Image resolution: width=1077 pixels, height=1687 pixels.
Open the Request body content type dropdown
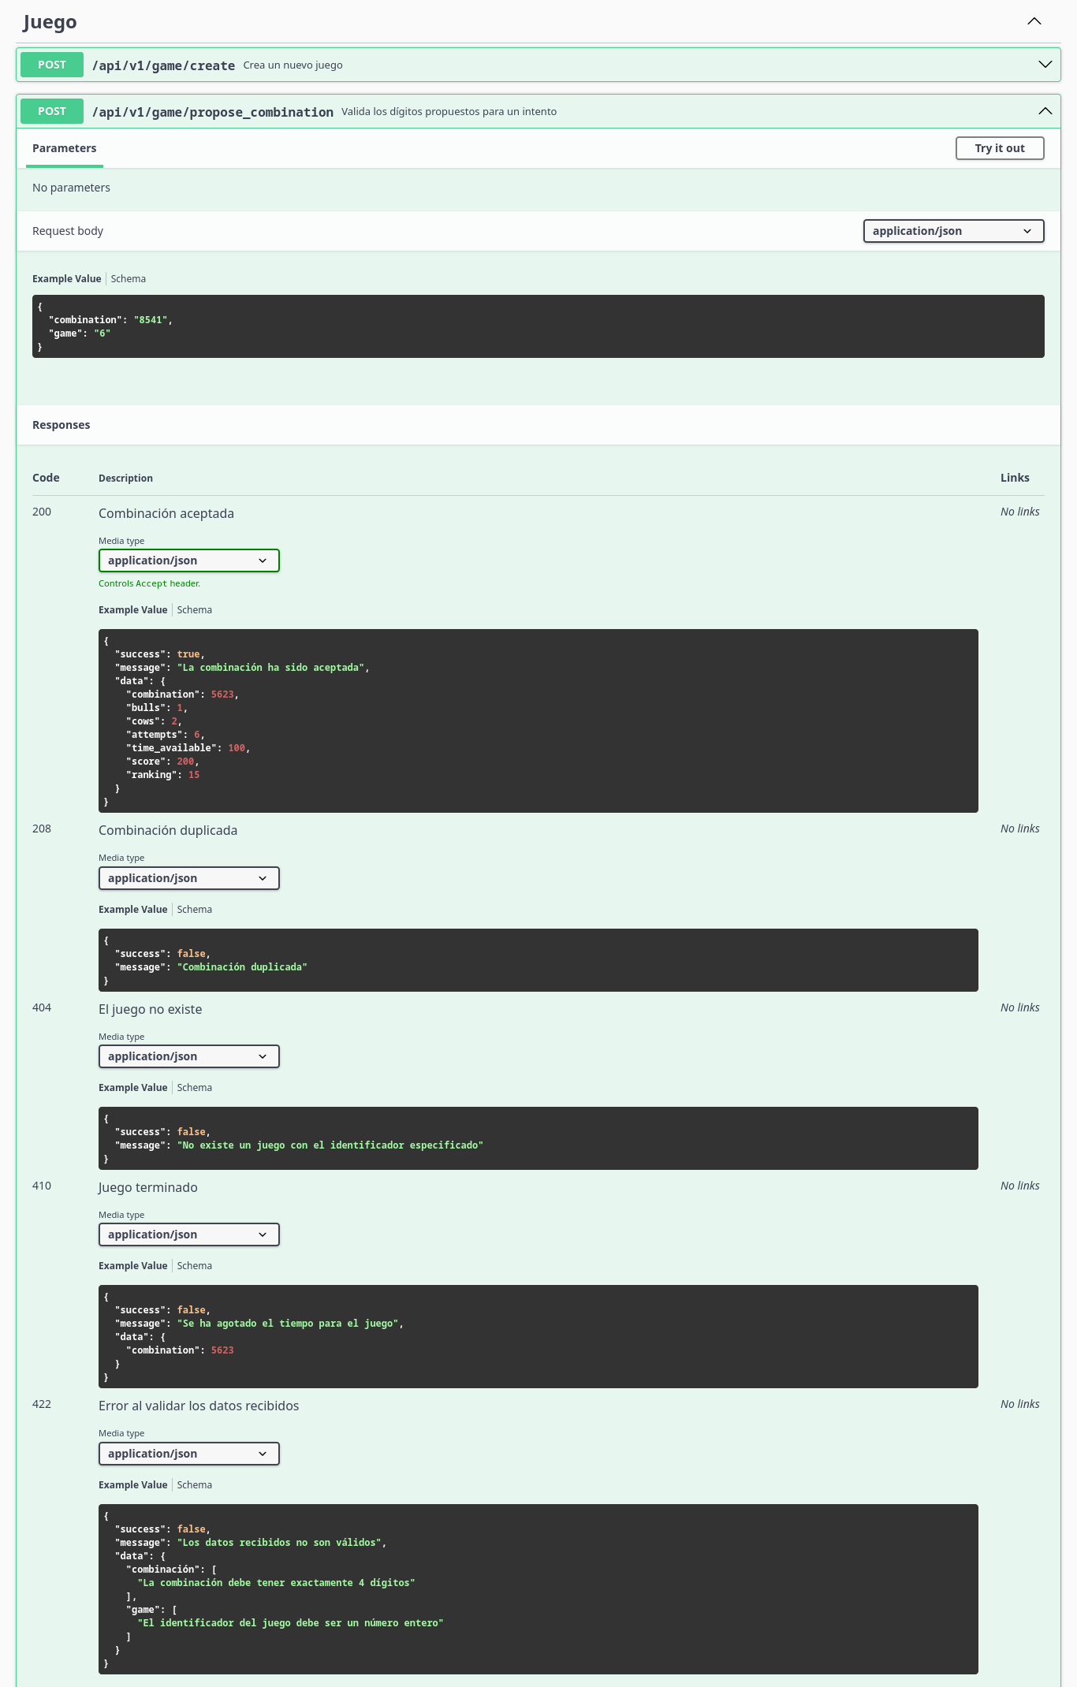click(952, 231)
